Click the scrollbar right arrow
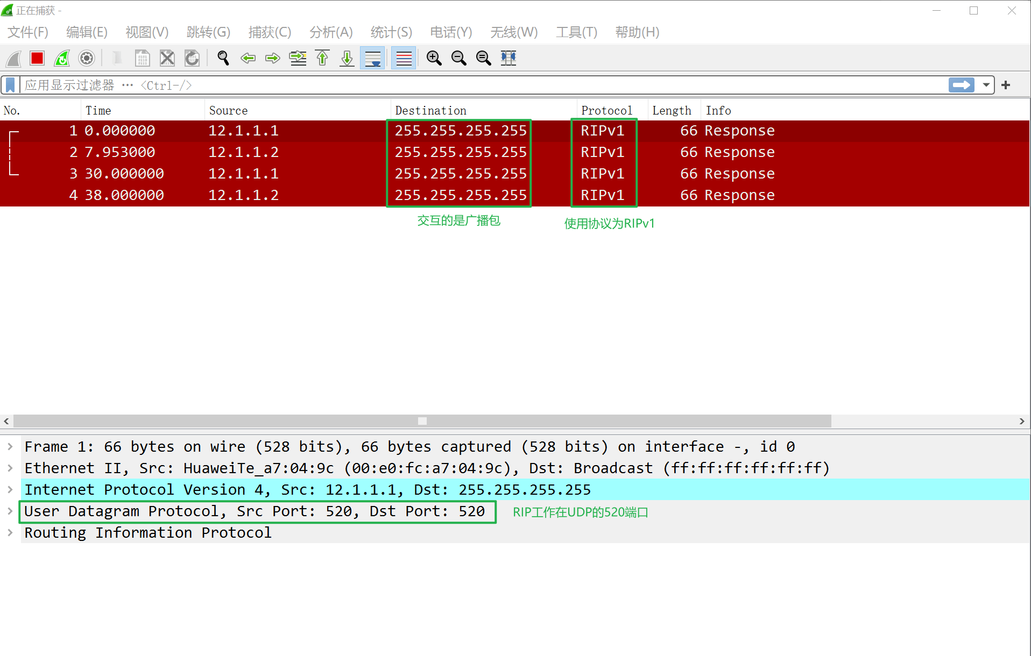 pos(1022,421)
